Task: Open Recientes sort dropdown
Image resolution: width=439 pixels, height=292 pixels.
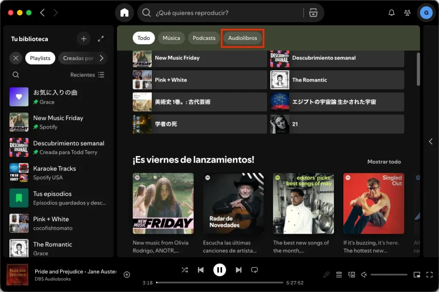Action: point(87,75)
